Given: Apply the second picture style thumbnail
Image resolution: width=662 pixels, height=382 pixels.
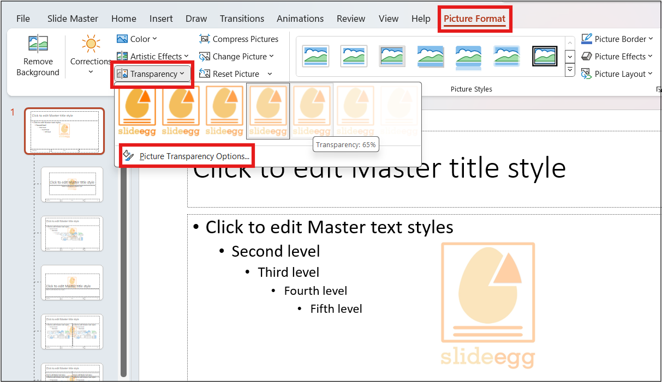Looking at the screenshot, I should (x=354, y=56).
